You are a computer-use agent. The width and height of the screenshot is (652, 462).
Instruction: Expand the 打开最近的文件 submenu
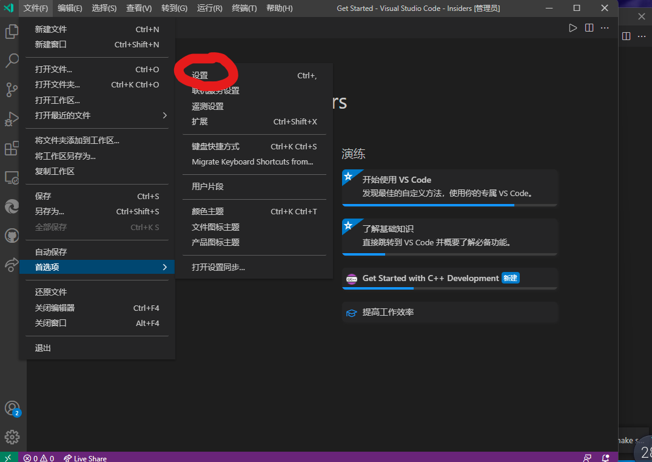[x=97, y=115]
